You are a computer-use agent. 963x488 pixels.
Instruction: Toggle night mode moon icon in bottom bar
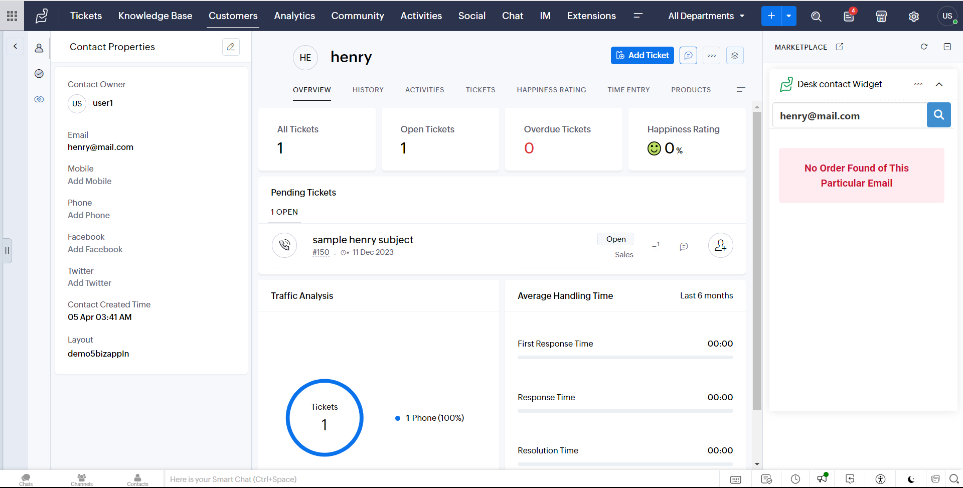click(x=911, y=479)
